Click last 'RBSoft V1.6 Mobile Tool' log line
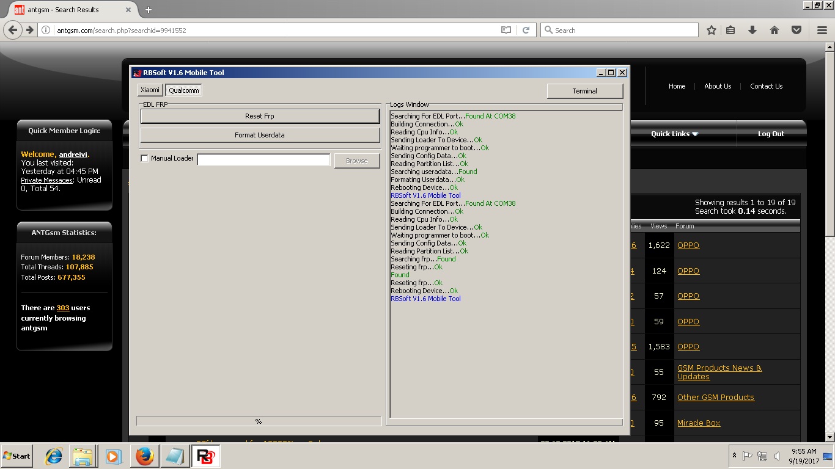 [x=425, y=299]
